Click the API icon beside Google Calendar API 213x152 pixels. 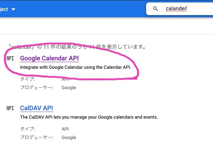tap(10, 58)
